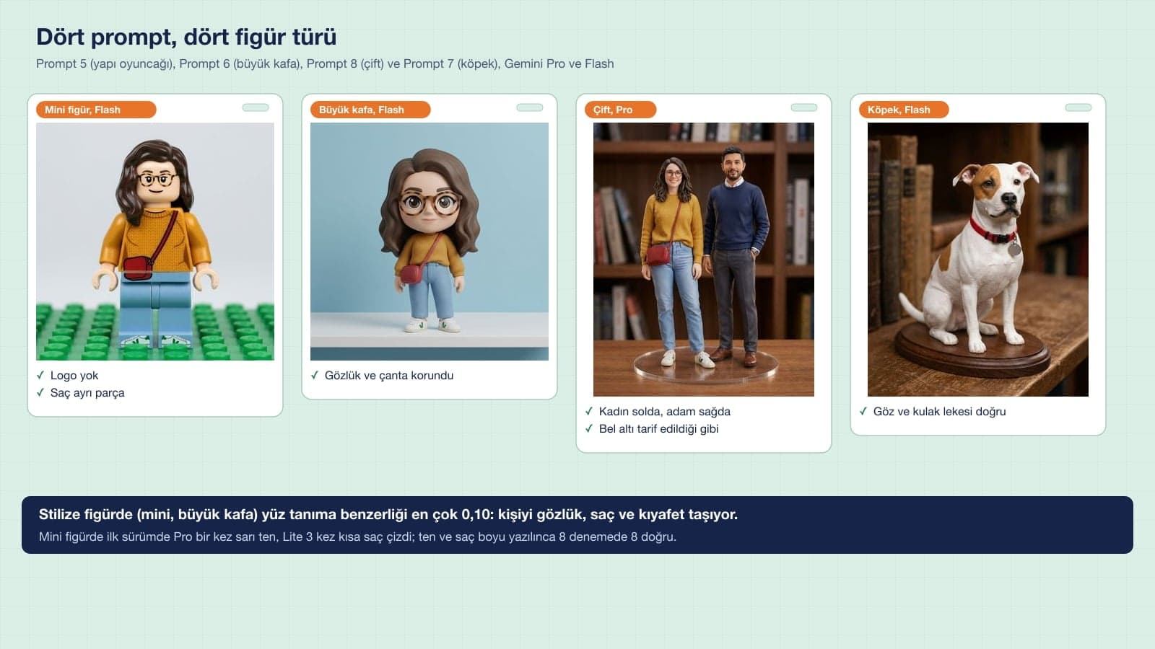Click the checkmark beside Gözlük ve çanta korundu
Viewport: 1155px width, 649px height.
coord(315,375)
